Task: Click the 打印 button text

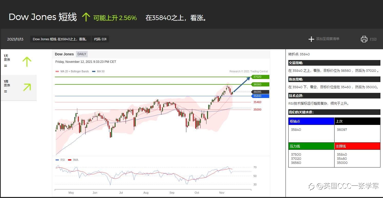Action: pyautogui.click(x=373, y=39)
